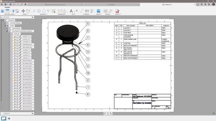This screenshot has height=121, width=216.
Task: Open the OUTPUT dropdown
Action: pyautogui.click(x=118, y=14)
